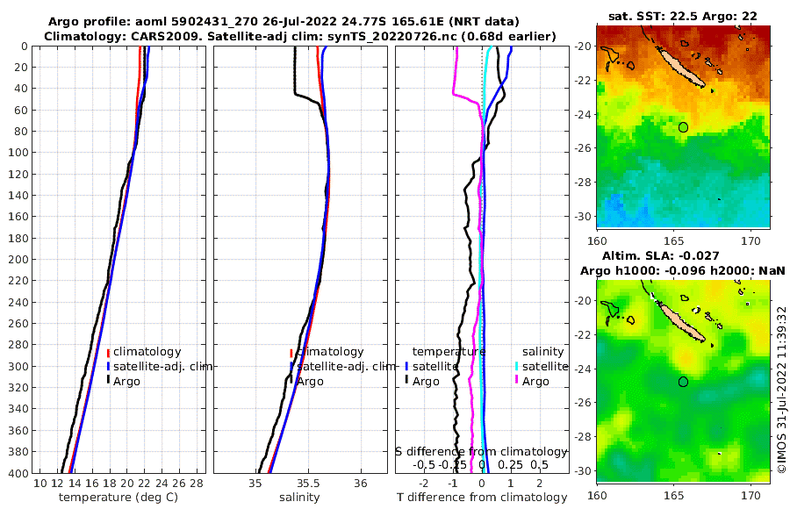Click the Argo float circle on the SST map
The height and width of the screenshot is (509, 790).
coord(683,127)
